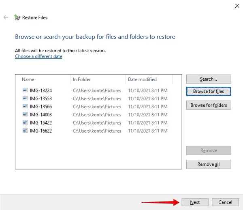The image size is (243, 210).
Task: Click Browse for folders button
Action: coord(208,105)
